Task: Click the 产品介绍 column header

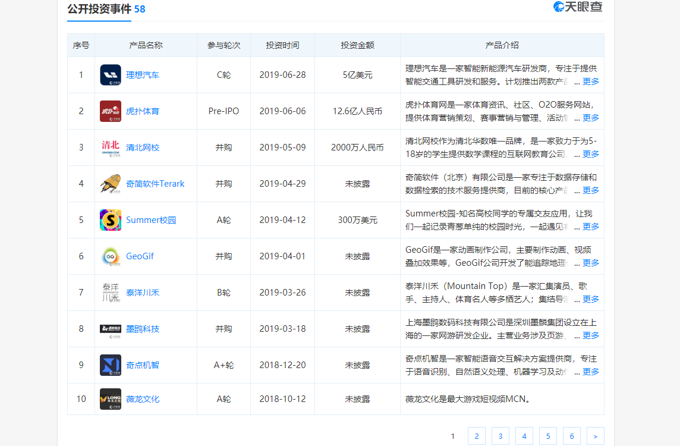Action: 502,45
